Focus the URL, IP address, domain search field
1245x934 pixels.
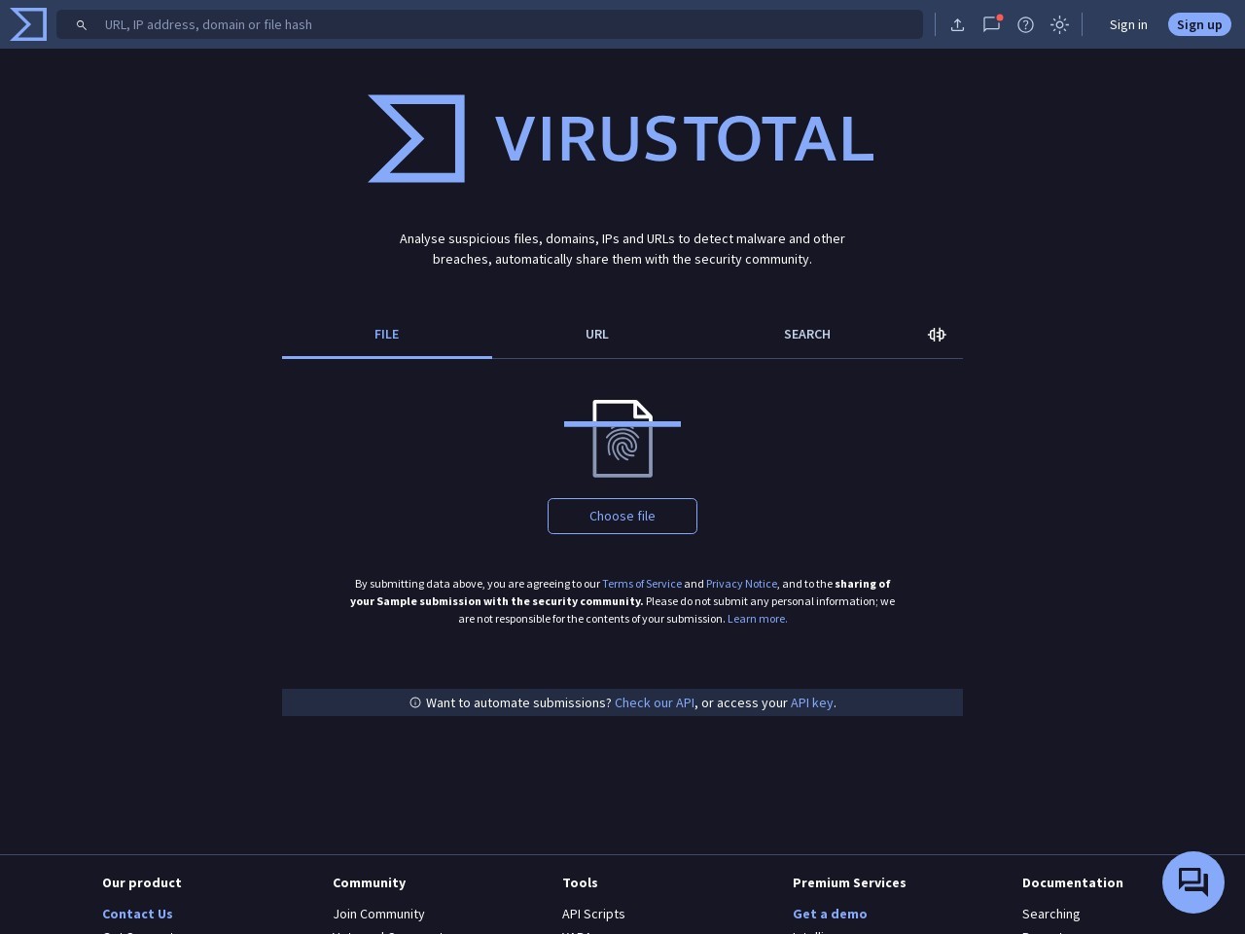coord(489,24)
